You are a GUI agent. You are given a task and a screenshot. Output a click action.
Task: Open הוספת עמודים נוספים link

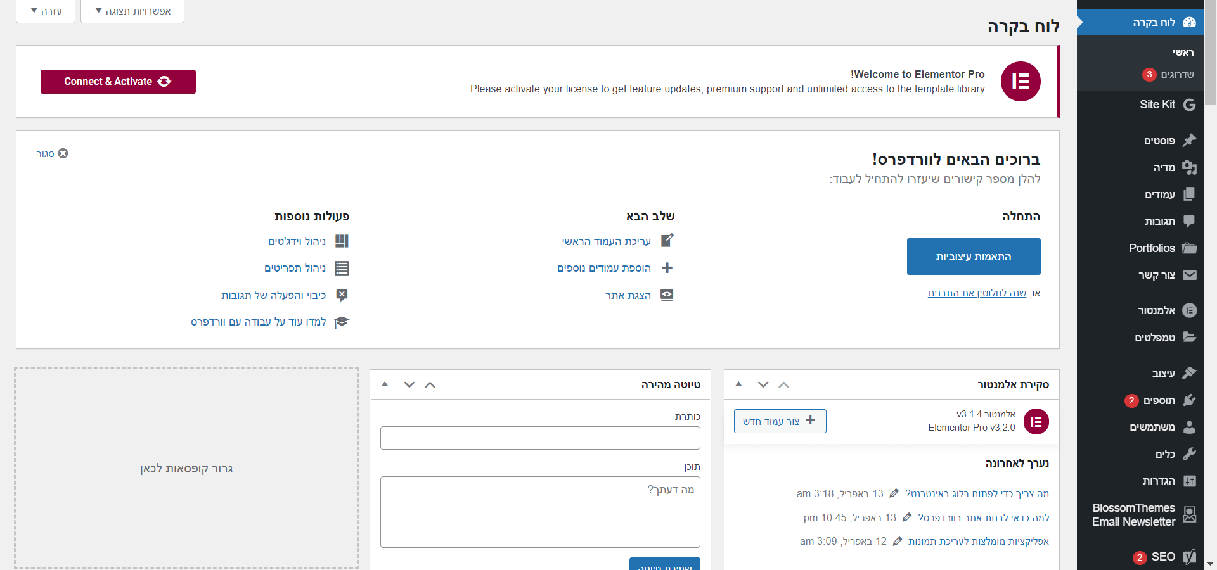pos(604,268)
